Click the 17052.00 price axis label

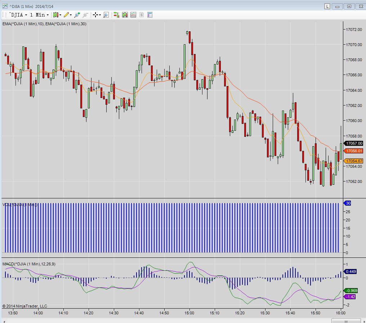(354, 181)
